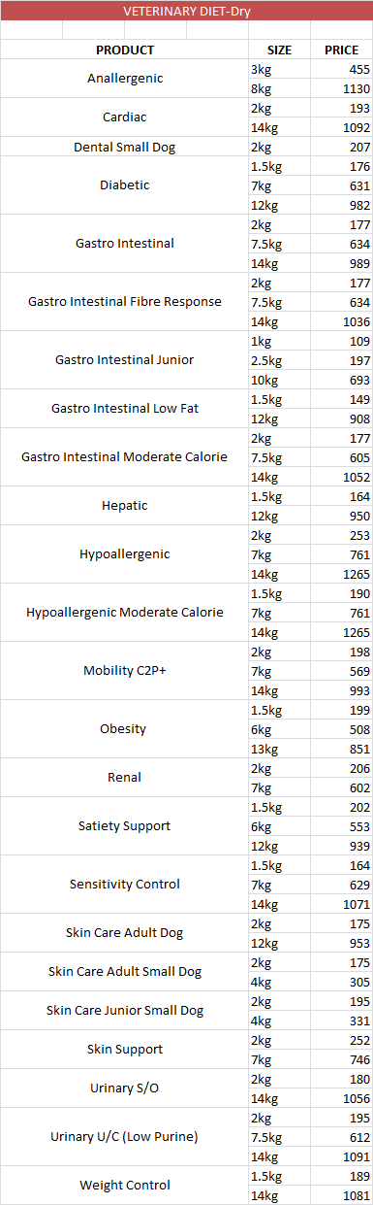
Task: Click the Gastro Intestinal Fibre Response cell
Action: [124, 302]
